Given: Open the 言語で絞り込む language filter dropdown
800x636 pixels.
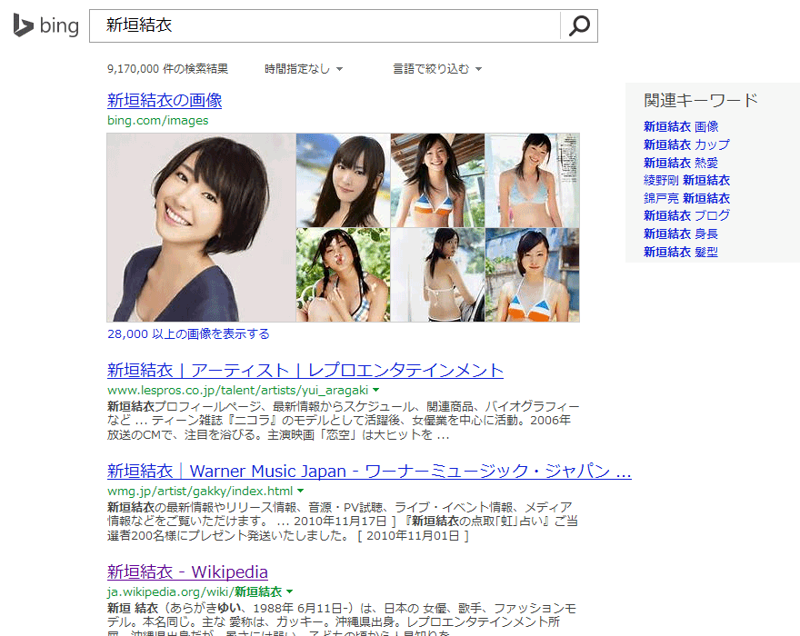Looking at the screenshot, I should [437, 69].
